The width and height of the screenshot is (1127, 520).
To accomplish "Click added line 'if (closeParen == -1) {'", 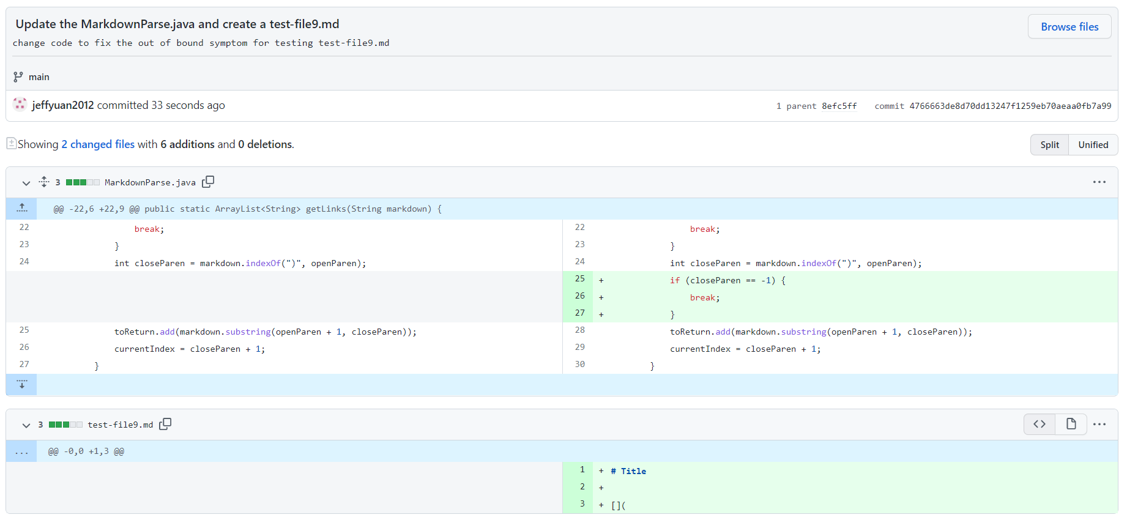I will (727, 280).
